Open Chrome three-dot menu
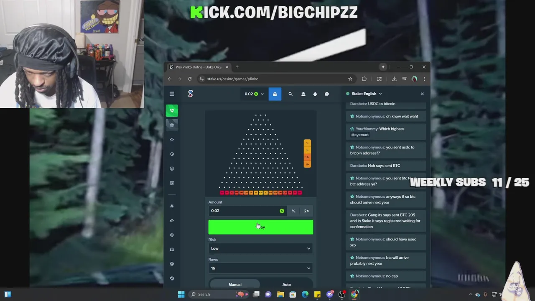535x301 pixels. point(424,79)
